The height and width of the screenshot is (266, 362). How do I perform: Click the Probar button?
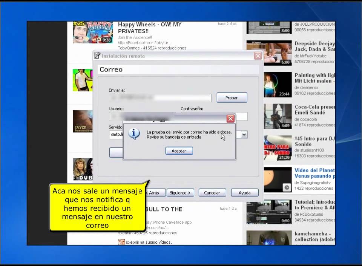point(232,97)
